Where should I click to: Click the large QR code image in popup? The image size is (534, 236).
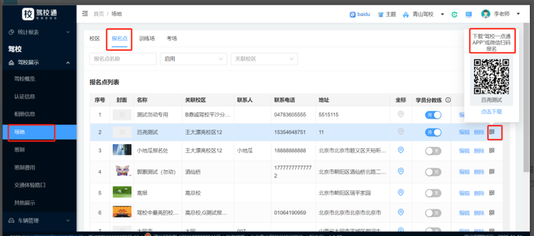coord(491,76)
